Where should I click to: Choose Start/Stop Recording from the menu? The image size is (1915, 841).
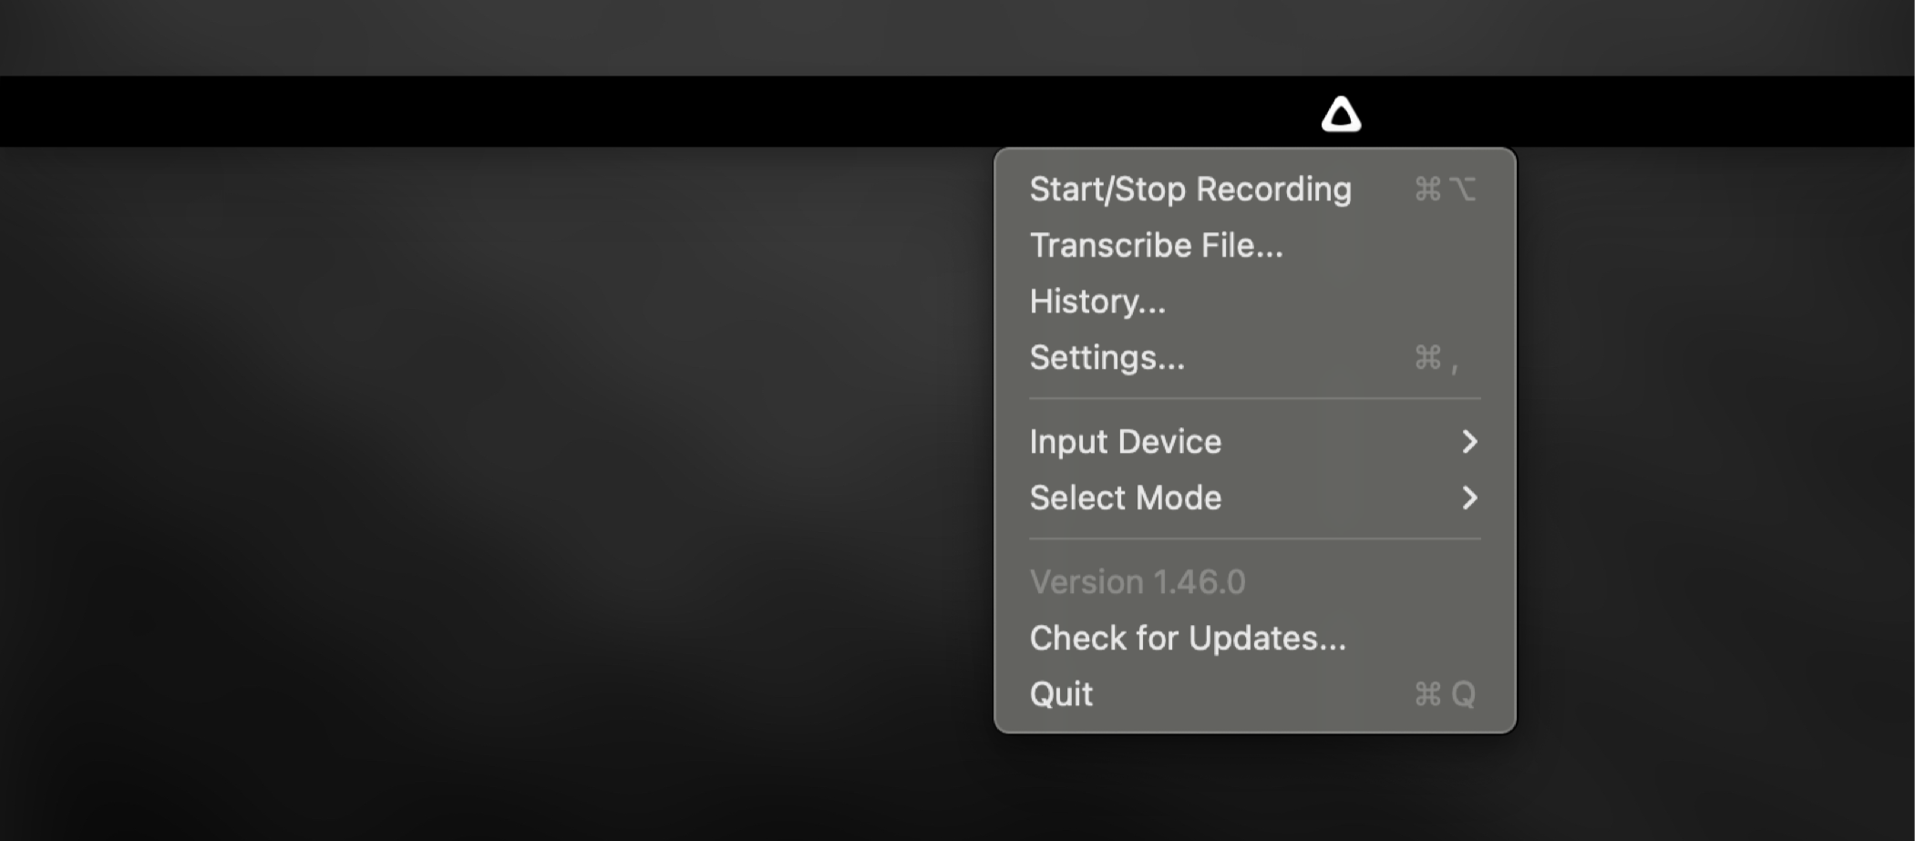click(1189, 190)
